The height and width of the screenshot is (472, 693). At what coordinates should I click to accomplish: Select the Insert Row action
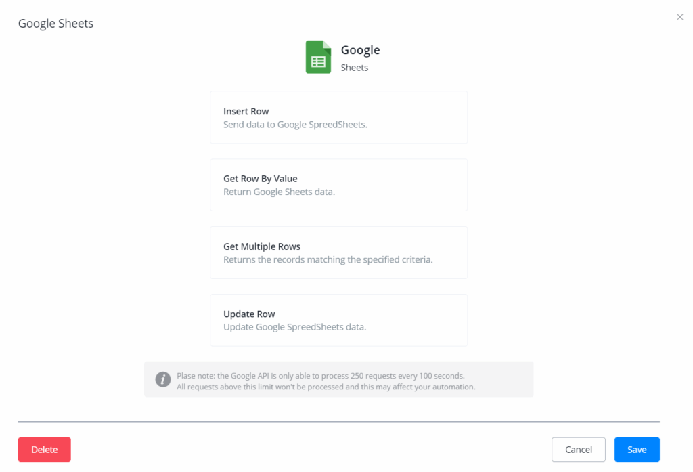click(338, 117)
